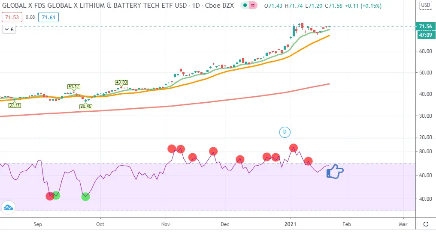Click the Cboe BZX exchange label

(x=219, y=5)
